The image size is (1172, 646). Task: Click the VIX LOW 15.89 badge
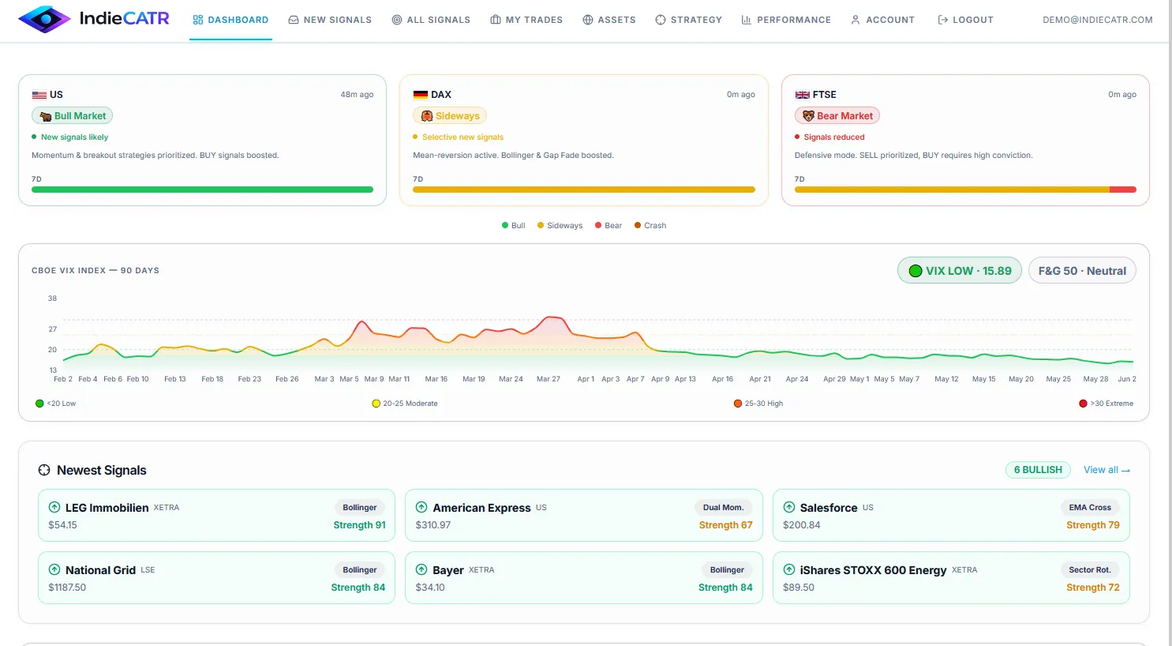point(960,271)
